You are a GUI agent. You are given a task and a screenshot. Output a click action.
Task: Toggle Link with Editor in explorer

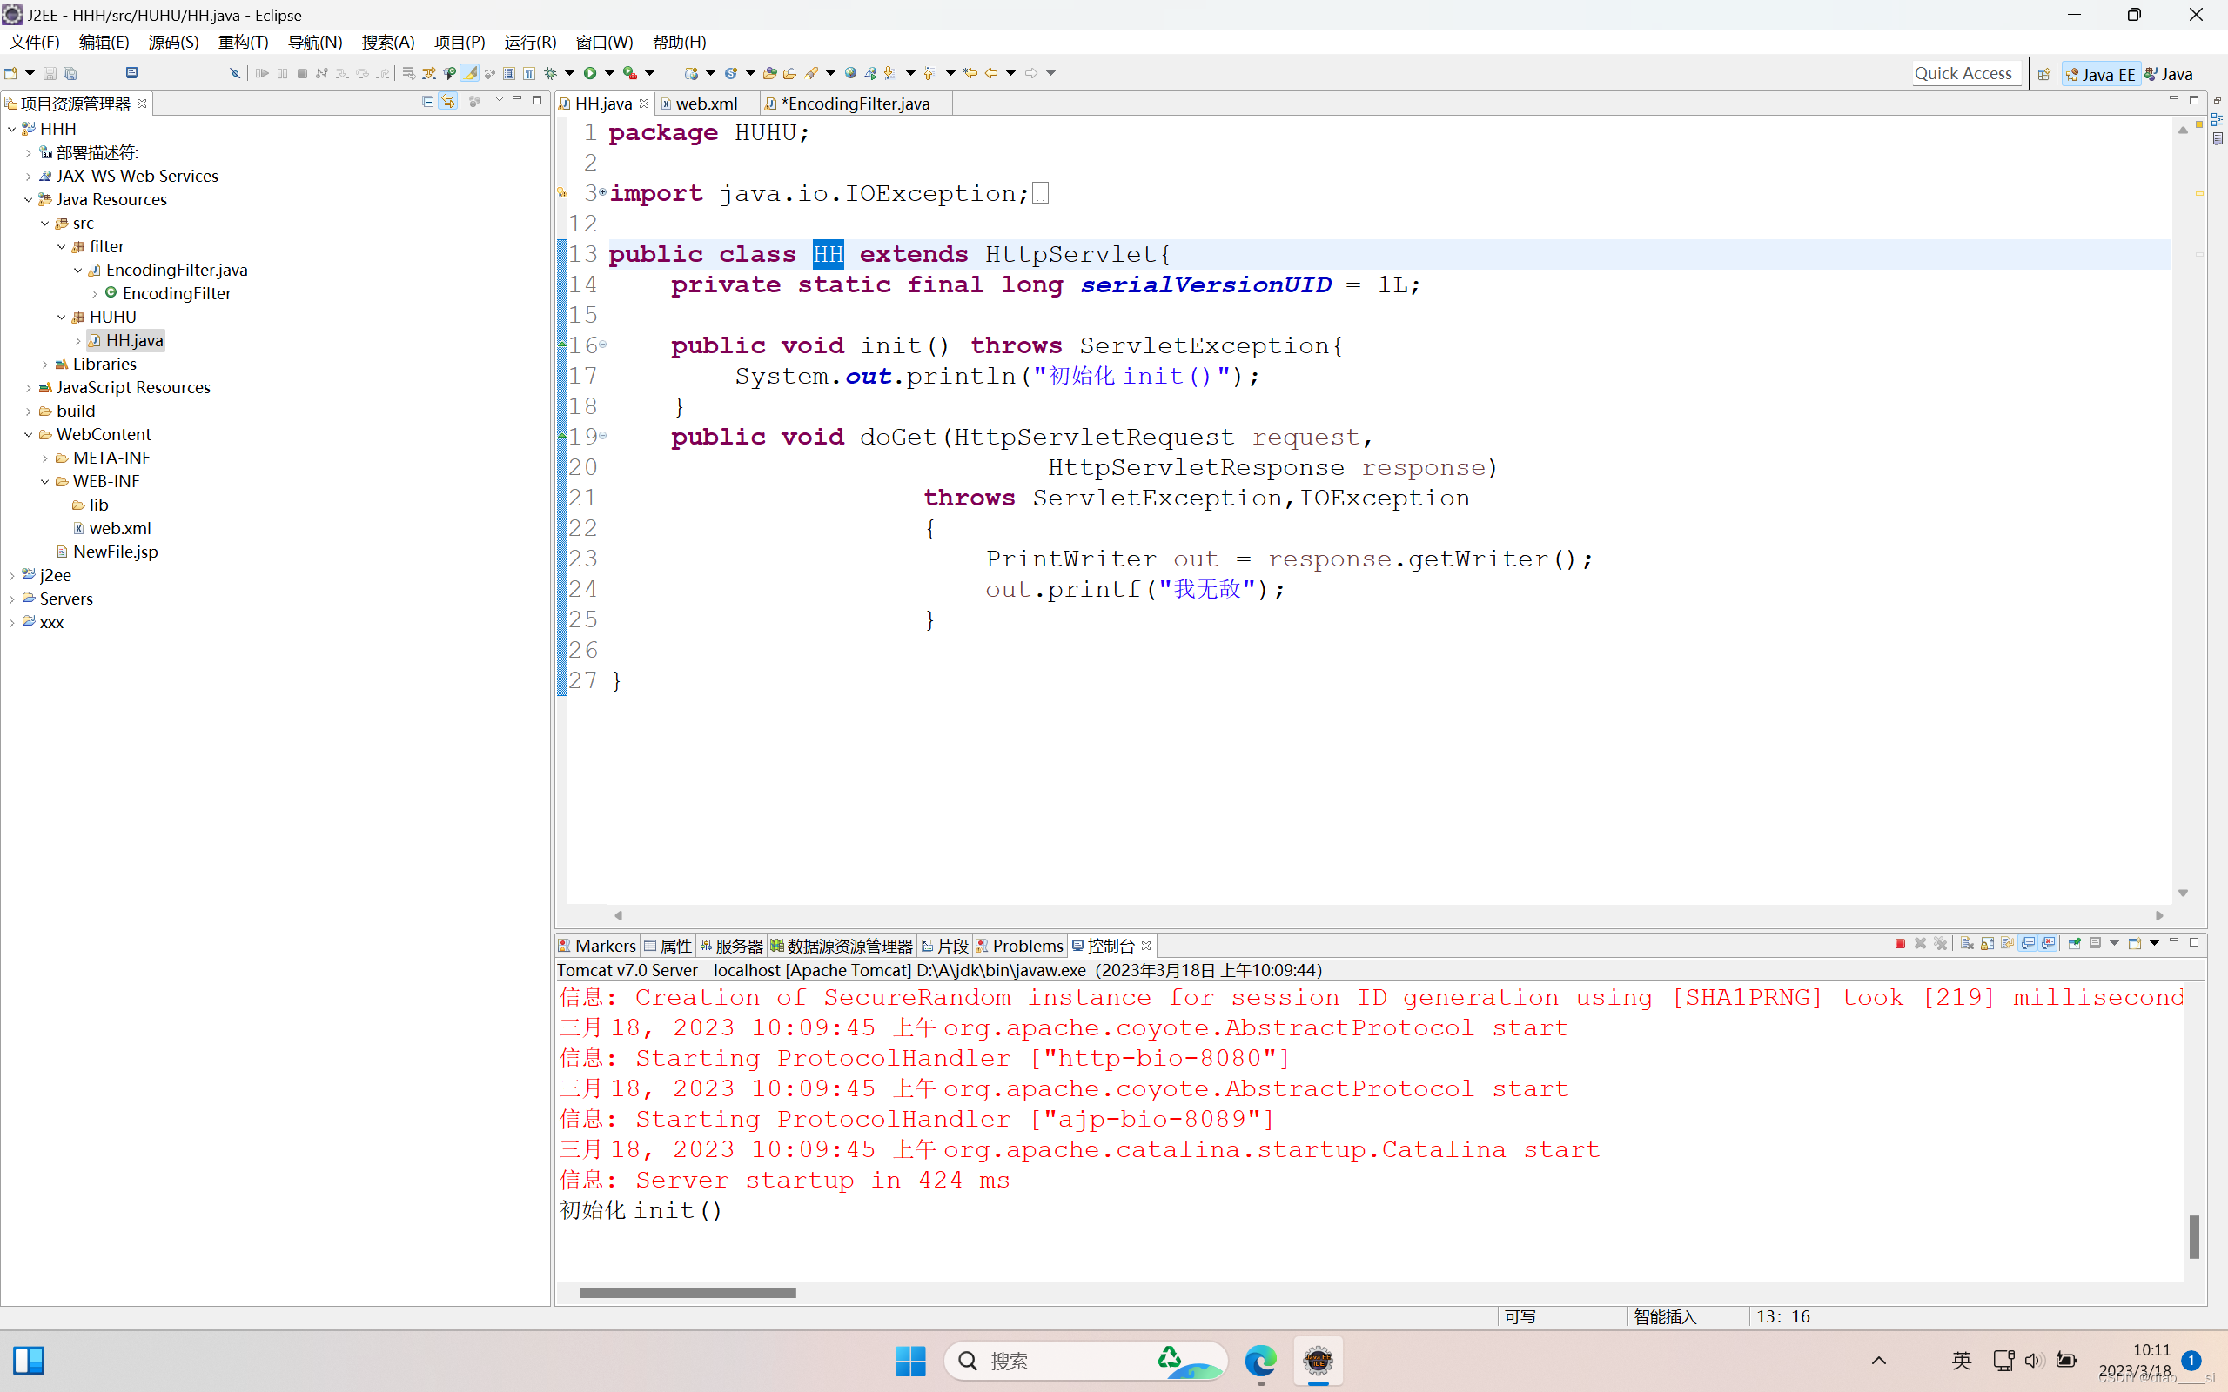click(448, 101)
